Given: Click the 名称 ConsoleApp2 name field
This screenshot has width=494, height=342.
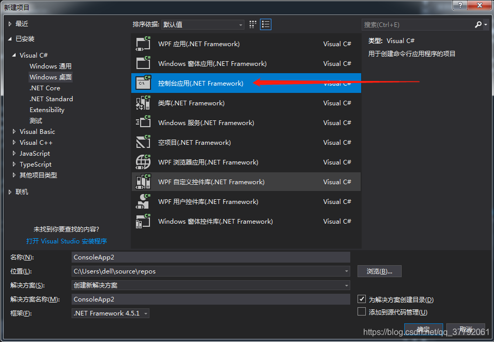Looking at the screenshot, I should pos(211,257).
